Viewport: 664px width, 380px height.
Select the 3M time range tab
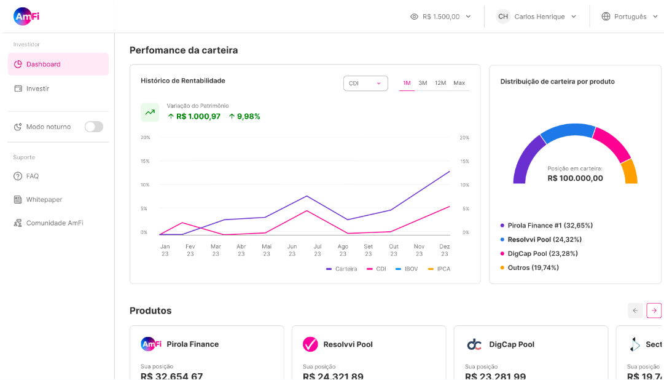[423, 83]
